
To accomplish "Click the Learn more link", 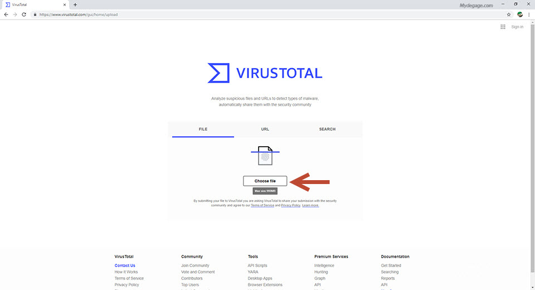I will [x=310, y=206].
